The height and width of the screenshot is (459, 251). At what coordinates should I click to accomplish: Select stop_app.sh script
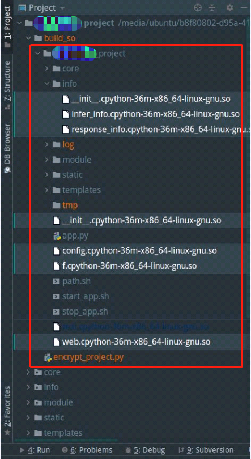(x=85, y=312)
